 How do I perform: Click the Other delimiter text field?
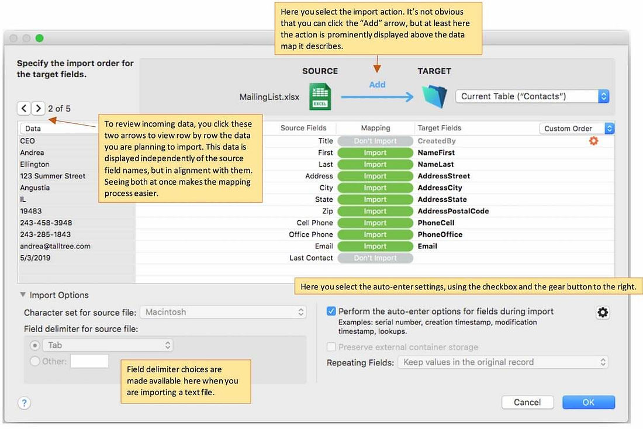pyautogui.click(x=89, y=361)
